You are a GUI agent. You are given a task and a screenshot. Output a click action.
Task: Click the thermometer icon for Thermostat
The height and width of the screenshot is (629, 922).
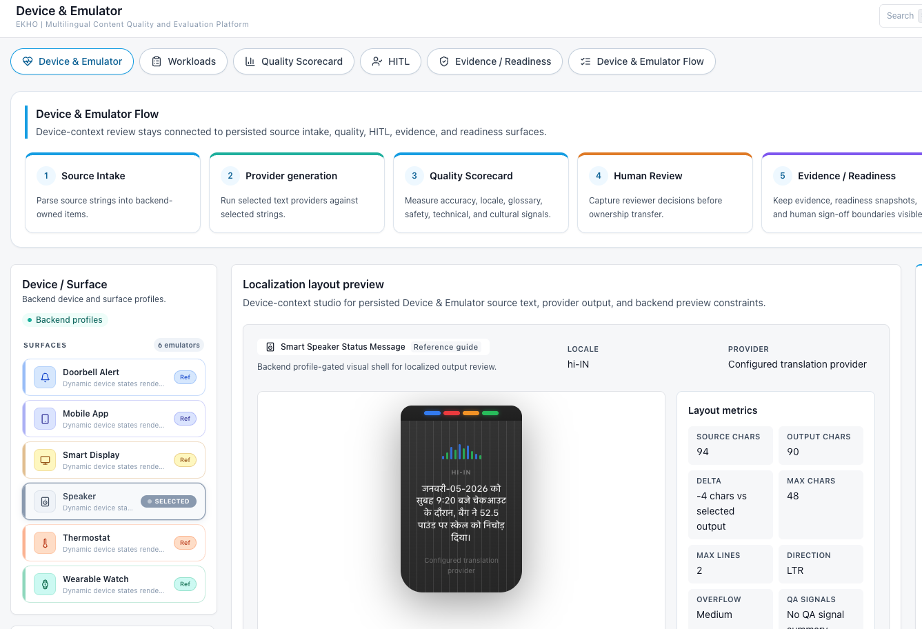[x=45, y=543]
